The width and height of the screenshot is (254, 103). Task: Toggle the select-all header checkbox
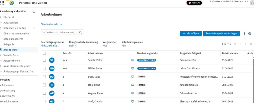click(x=44, y=53)
